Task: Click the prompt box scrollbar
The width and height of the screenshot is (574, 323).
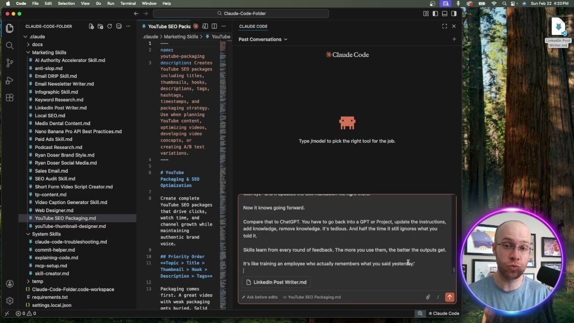Action: pos(454,270)
